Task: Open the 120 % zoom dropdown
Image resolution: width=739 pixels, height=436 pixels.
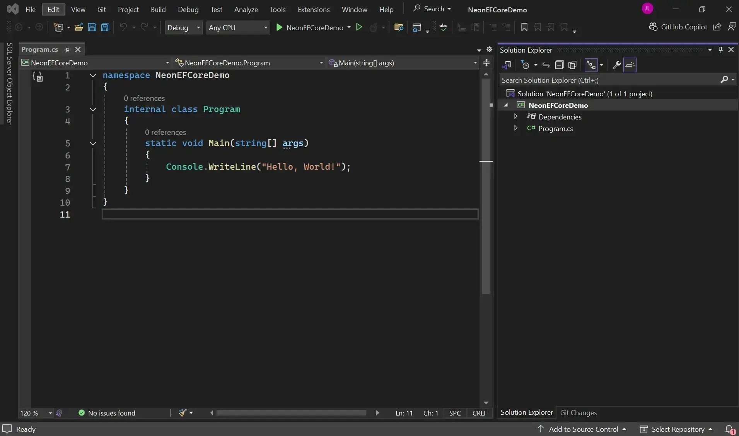Action: (36, 413)
